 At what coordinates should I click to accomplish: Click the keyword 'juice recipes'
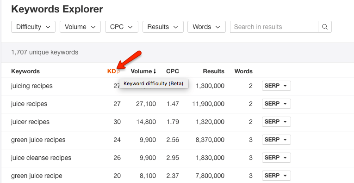(29, 104)
